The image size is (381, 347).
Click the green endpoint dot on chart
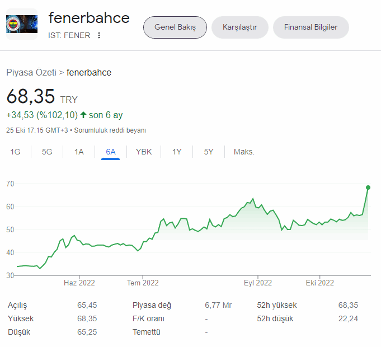click(368, 187)
